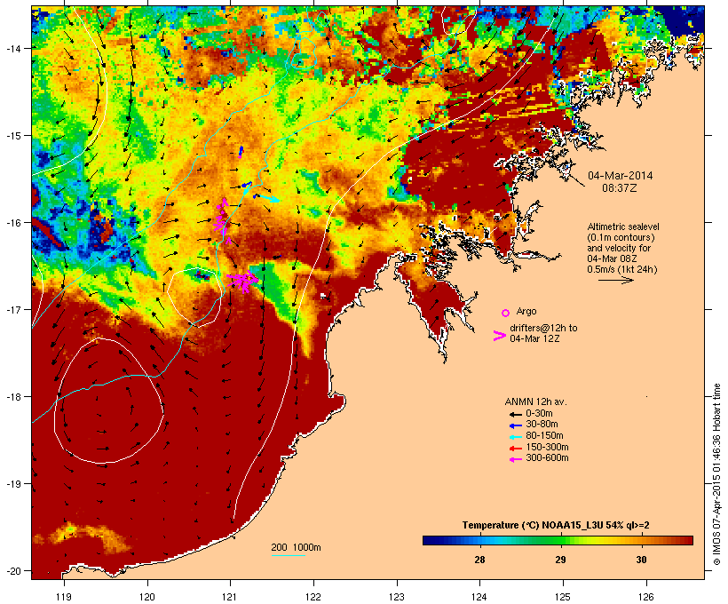Click the magenta drifters arrowhead legend symbol
Screen dimensions: 728x604
click(x=500, y=336)
